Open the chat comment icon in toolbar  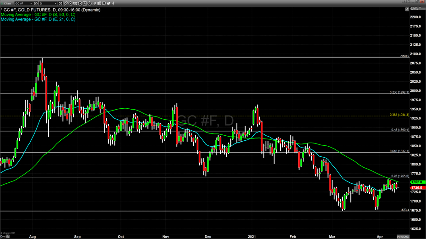[104, 3]
